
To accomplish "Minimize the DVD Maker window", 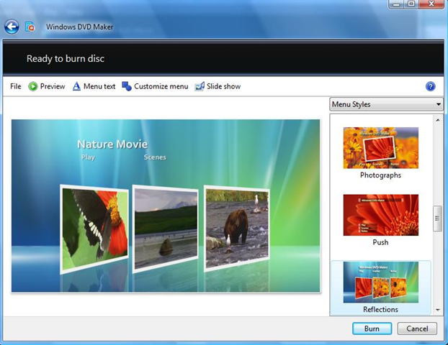I will [396, 4].
